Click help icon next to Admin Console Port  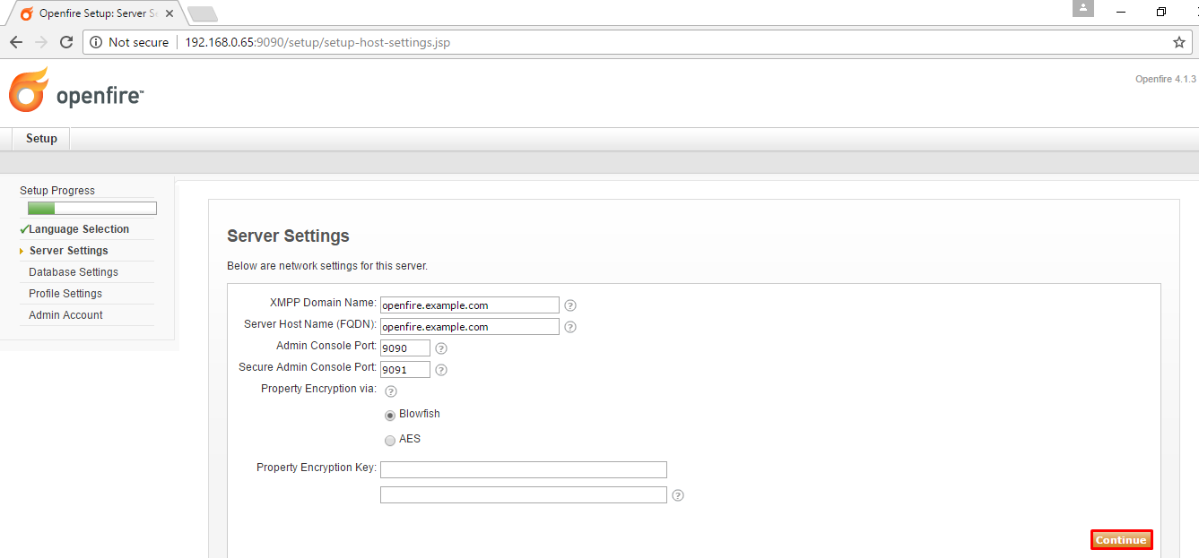[441, 348]
